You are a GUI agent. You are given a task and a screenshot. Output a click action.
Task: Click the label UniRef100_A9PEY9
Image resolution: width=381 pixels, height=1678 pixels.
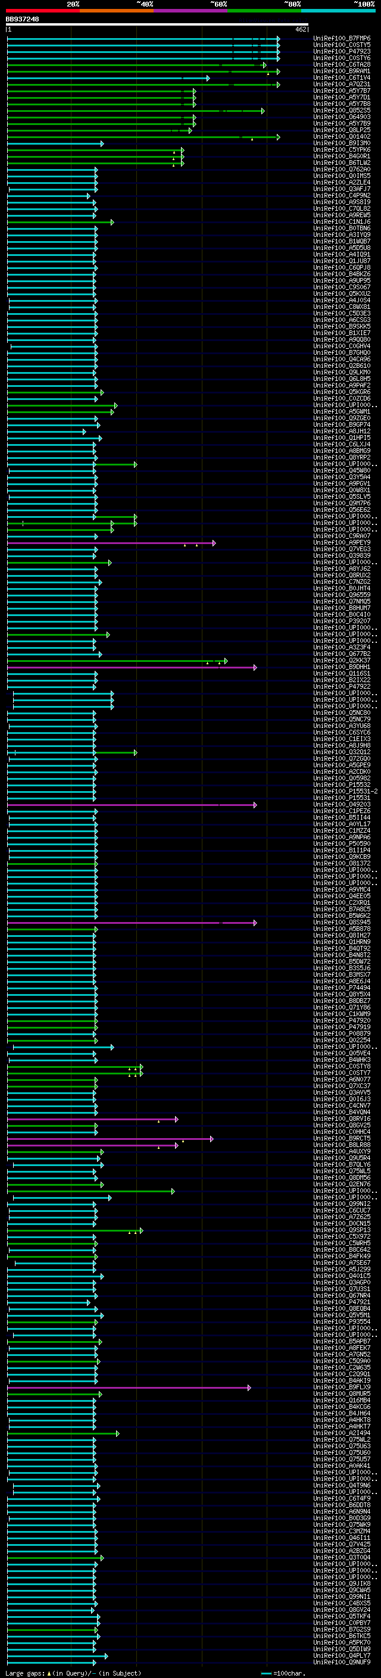pos(342,543)
